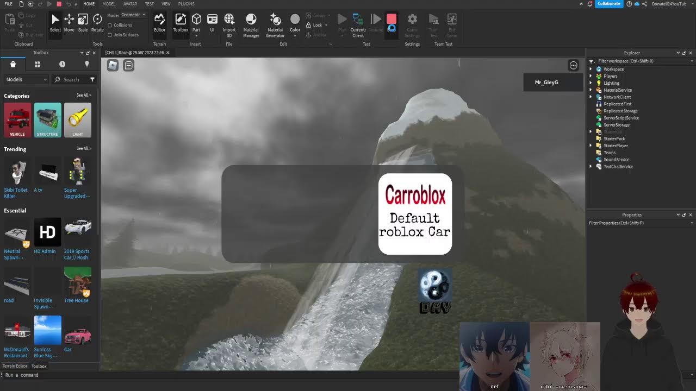The width and height of the screenshot is (696, 391).
Task: Insert a Part
Action: pyautogui.click(x=196, y=24)
